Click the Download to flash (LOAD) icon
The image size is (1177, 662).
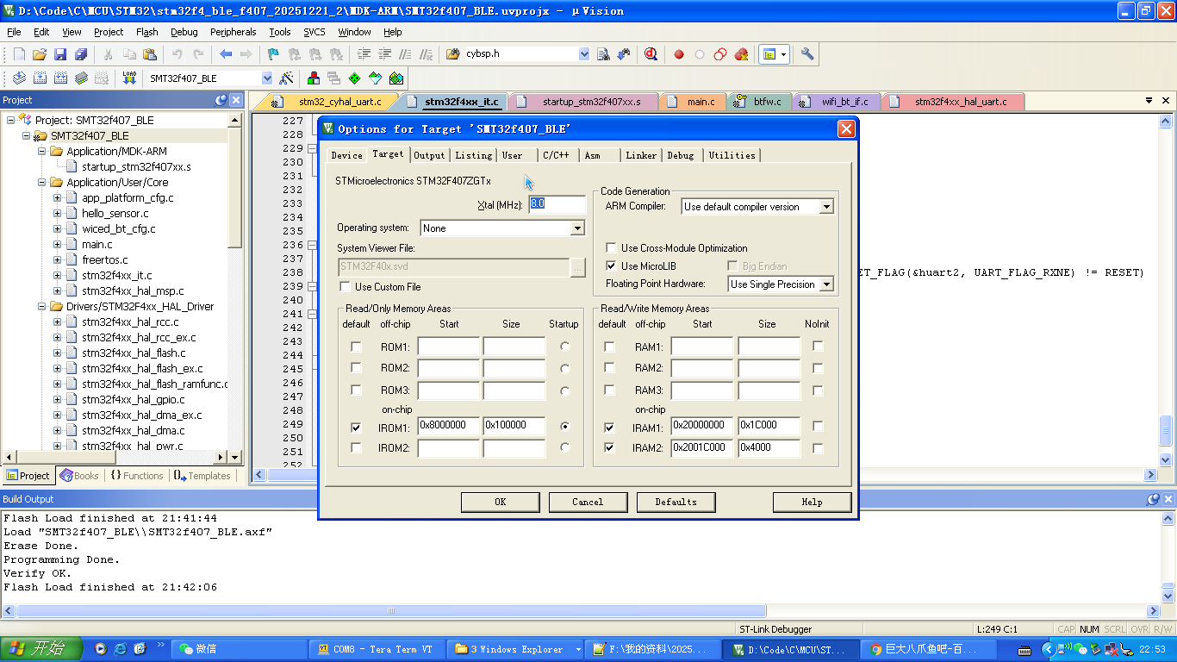pyautogui.click(x=129, y=78)
